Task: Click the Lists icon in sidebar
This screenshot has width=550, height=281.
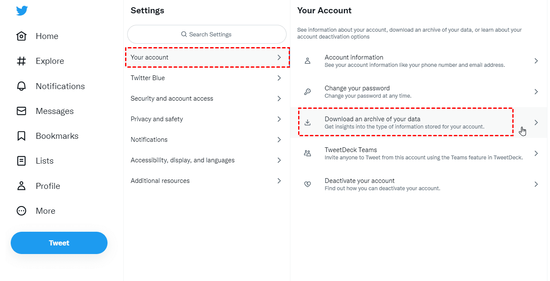Action: coord(21,161)
